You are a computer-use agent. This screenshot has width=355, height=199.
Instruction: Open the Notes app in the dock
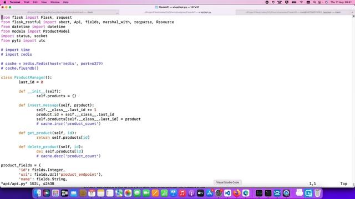pyautogui.click(x=101, y=193)
